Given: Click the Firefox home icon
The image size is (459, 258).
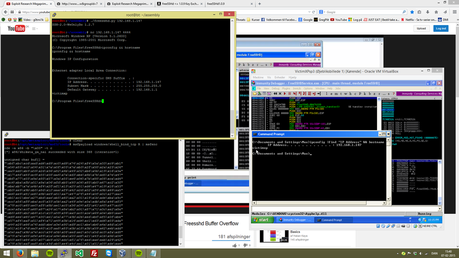Looking at the screenshot, I should coord(436,12).
